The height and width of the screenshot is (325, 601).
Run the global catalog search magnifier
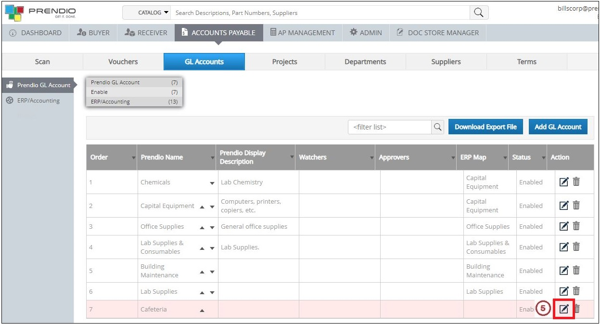(478, 12)
